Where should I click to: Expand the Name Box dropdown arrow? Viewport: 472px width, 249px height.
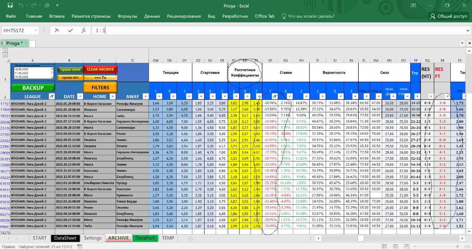pos(36,30)
